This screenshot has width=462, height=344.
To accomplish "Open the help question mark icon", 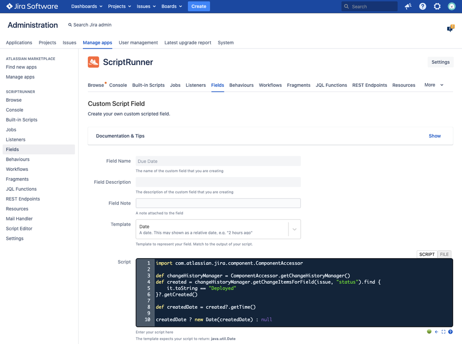I will coord(423,6).
